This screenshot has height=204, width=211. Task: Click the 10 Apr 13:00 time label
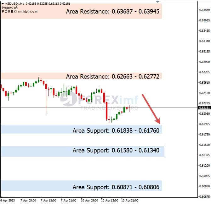coord(110,200)
